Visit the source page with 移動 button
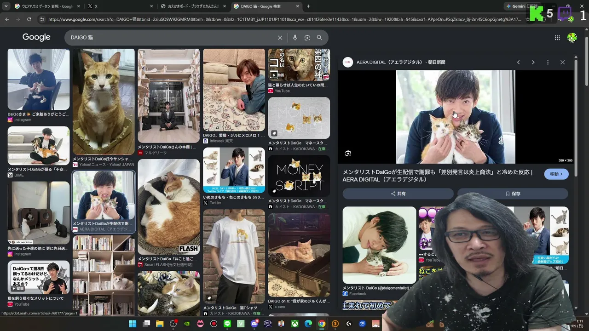Image resolution: width=589 pixels, height=331 pixels. point(556,174)
